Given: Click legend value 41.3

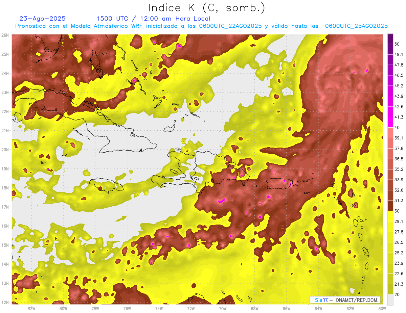Looking at the screenshot, I should click(x=399, y=117).
